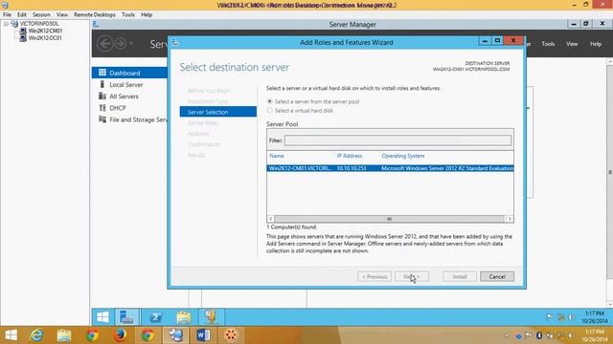Click the server pool Filter field
Screen dimensions: 613x344
(x=397, y=140)
